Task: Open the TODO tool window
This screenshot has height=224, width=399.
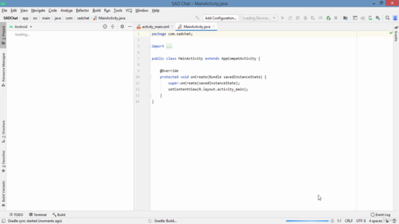Action: pos(16,215)
